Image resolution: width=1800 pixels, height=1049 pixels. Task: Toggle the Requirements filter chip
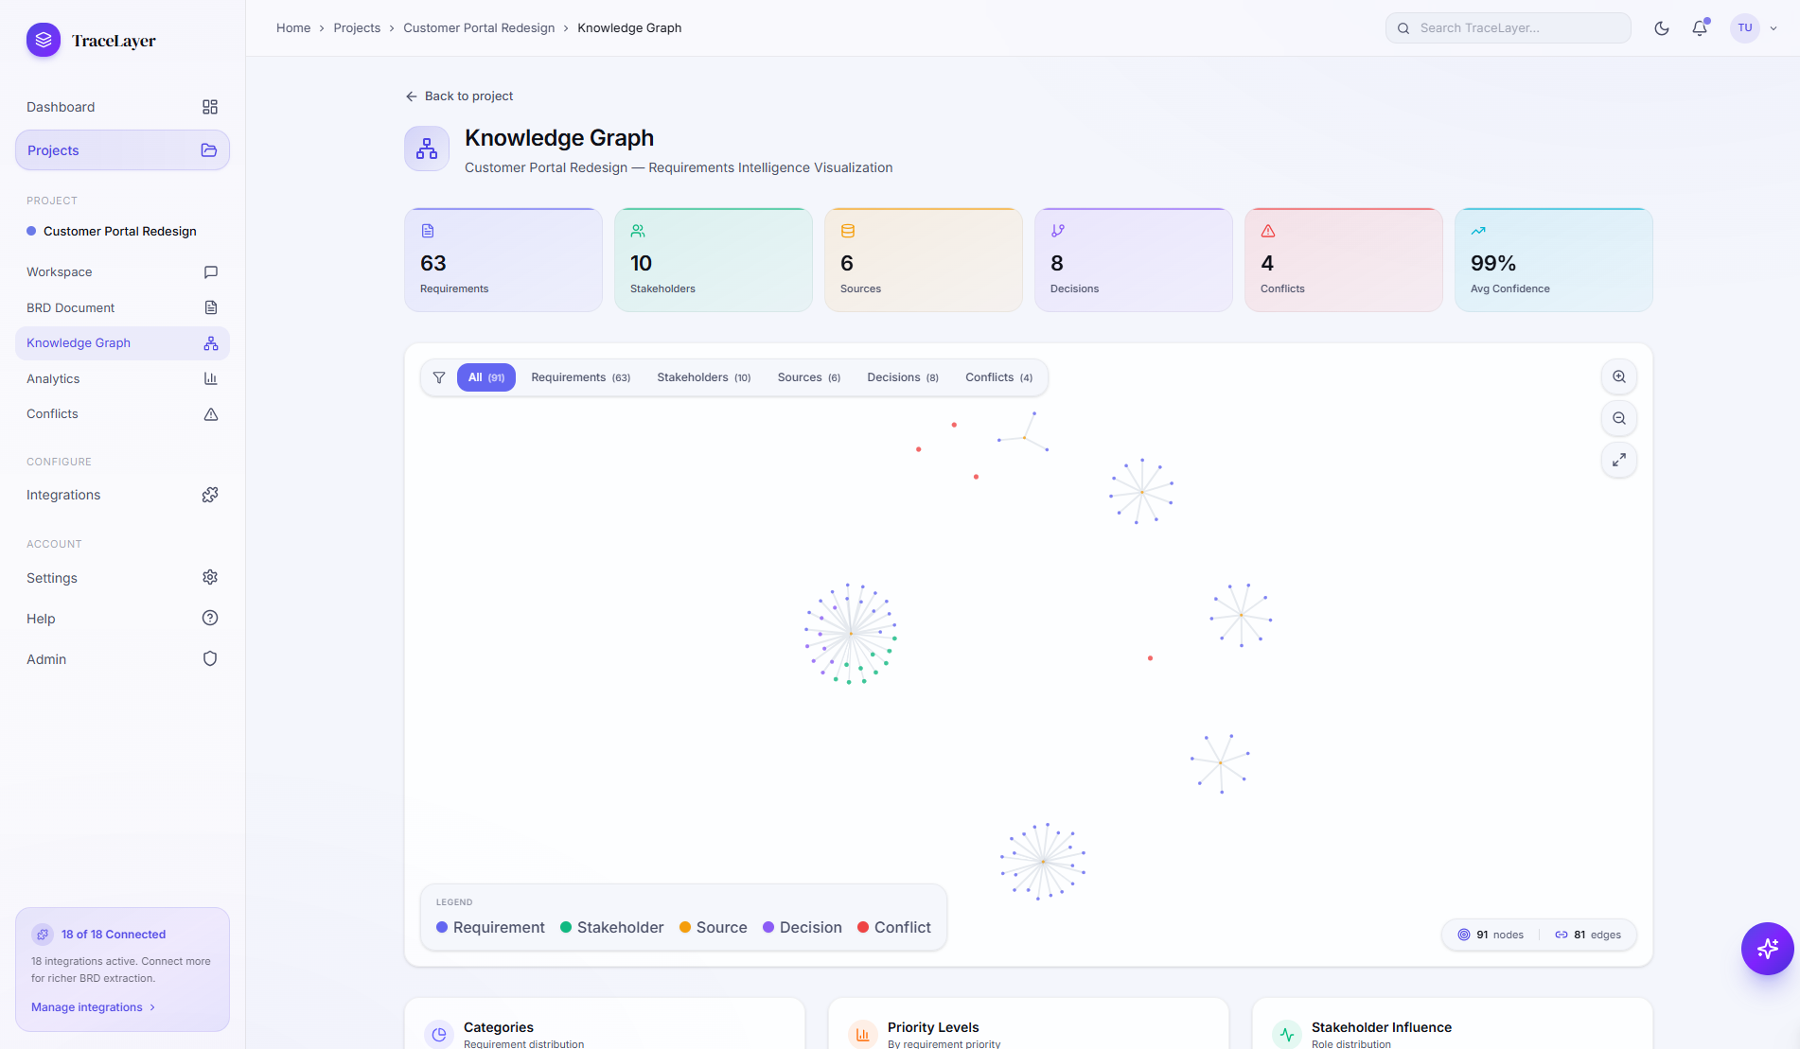click(x=580, y=377)
